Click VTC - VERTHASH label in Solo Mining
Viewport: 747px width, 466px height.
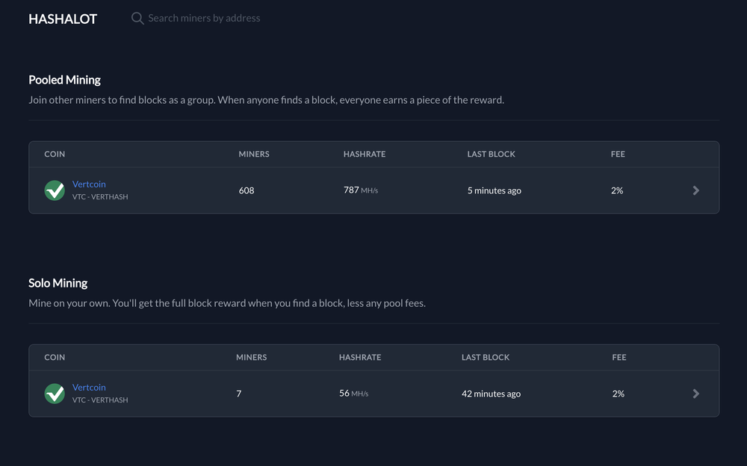(x=100, y=400)
